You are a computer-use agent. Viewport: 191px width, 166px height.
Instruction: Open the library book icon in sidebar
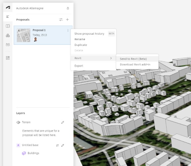(x=8, y=26)
